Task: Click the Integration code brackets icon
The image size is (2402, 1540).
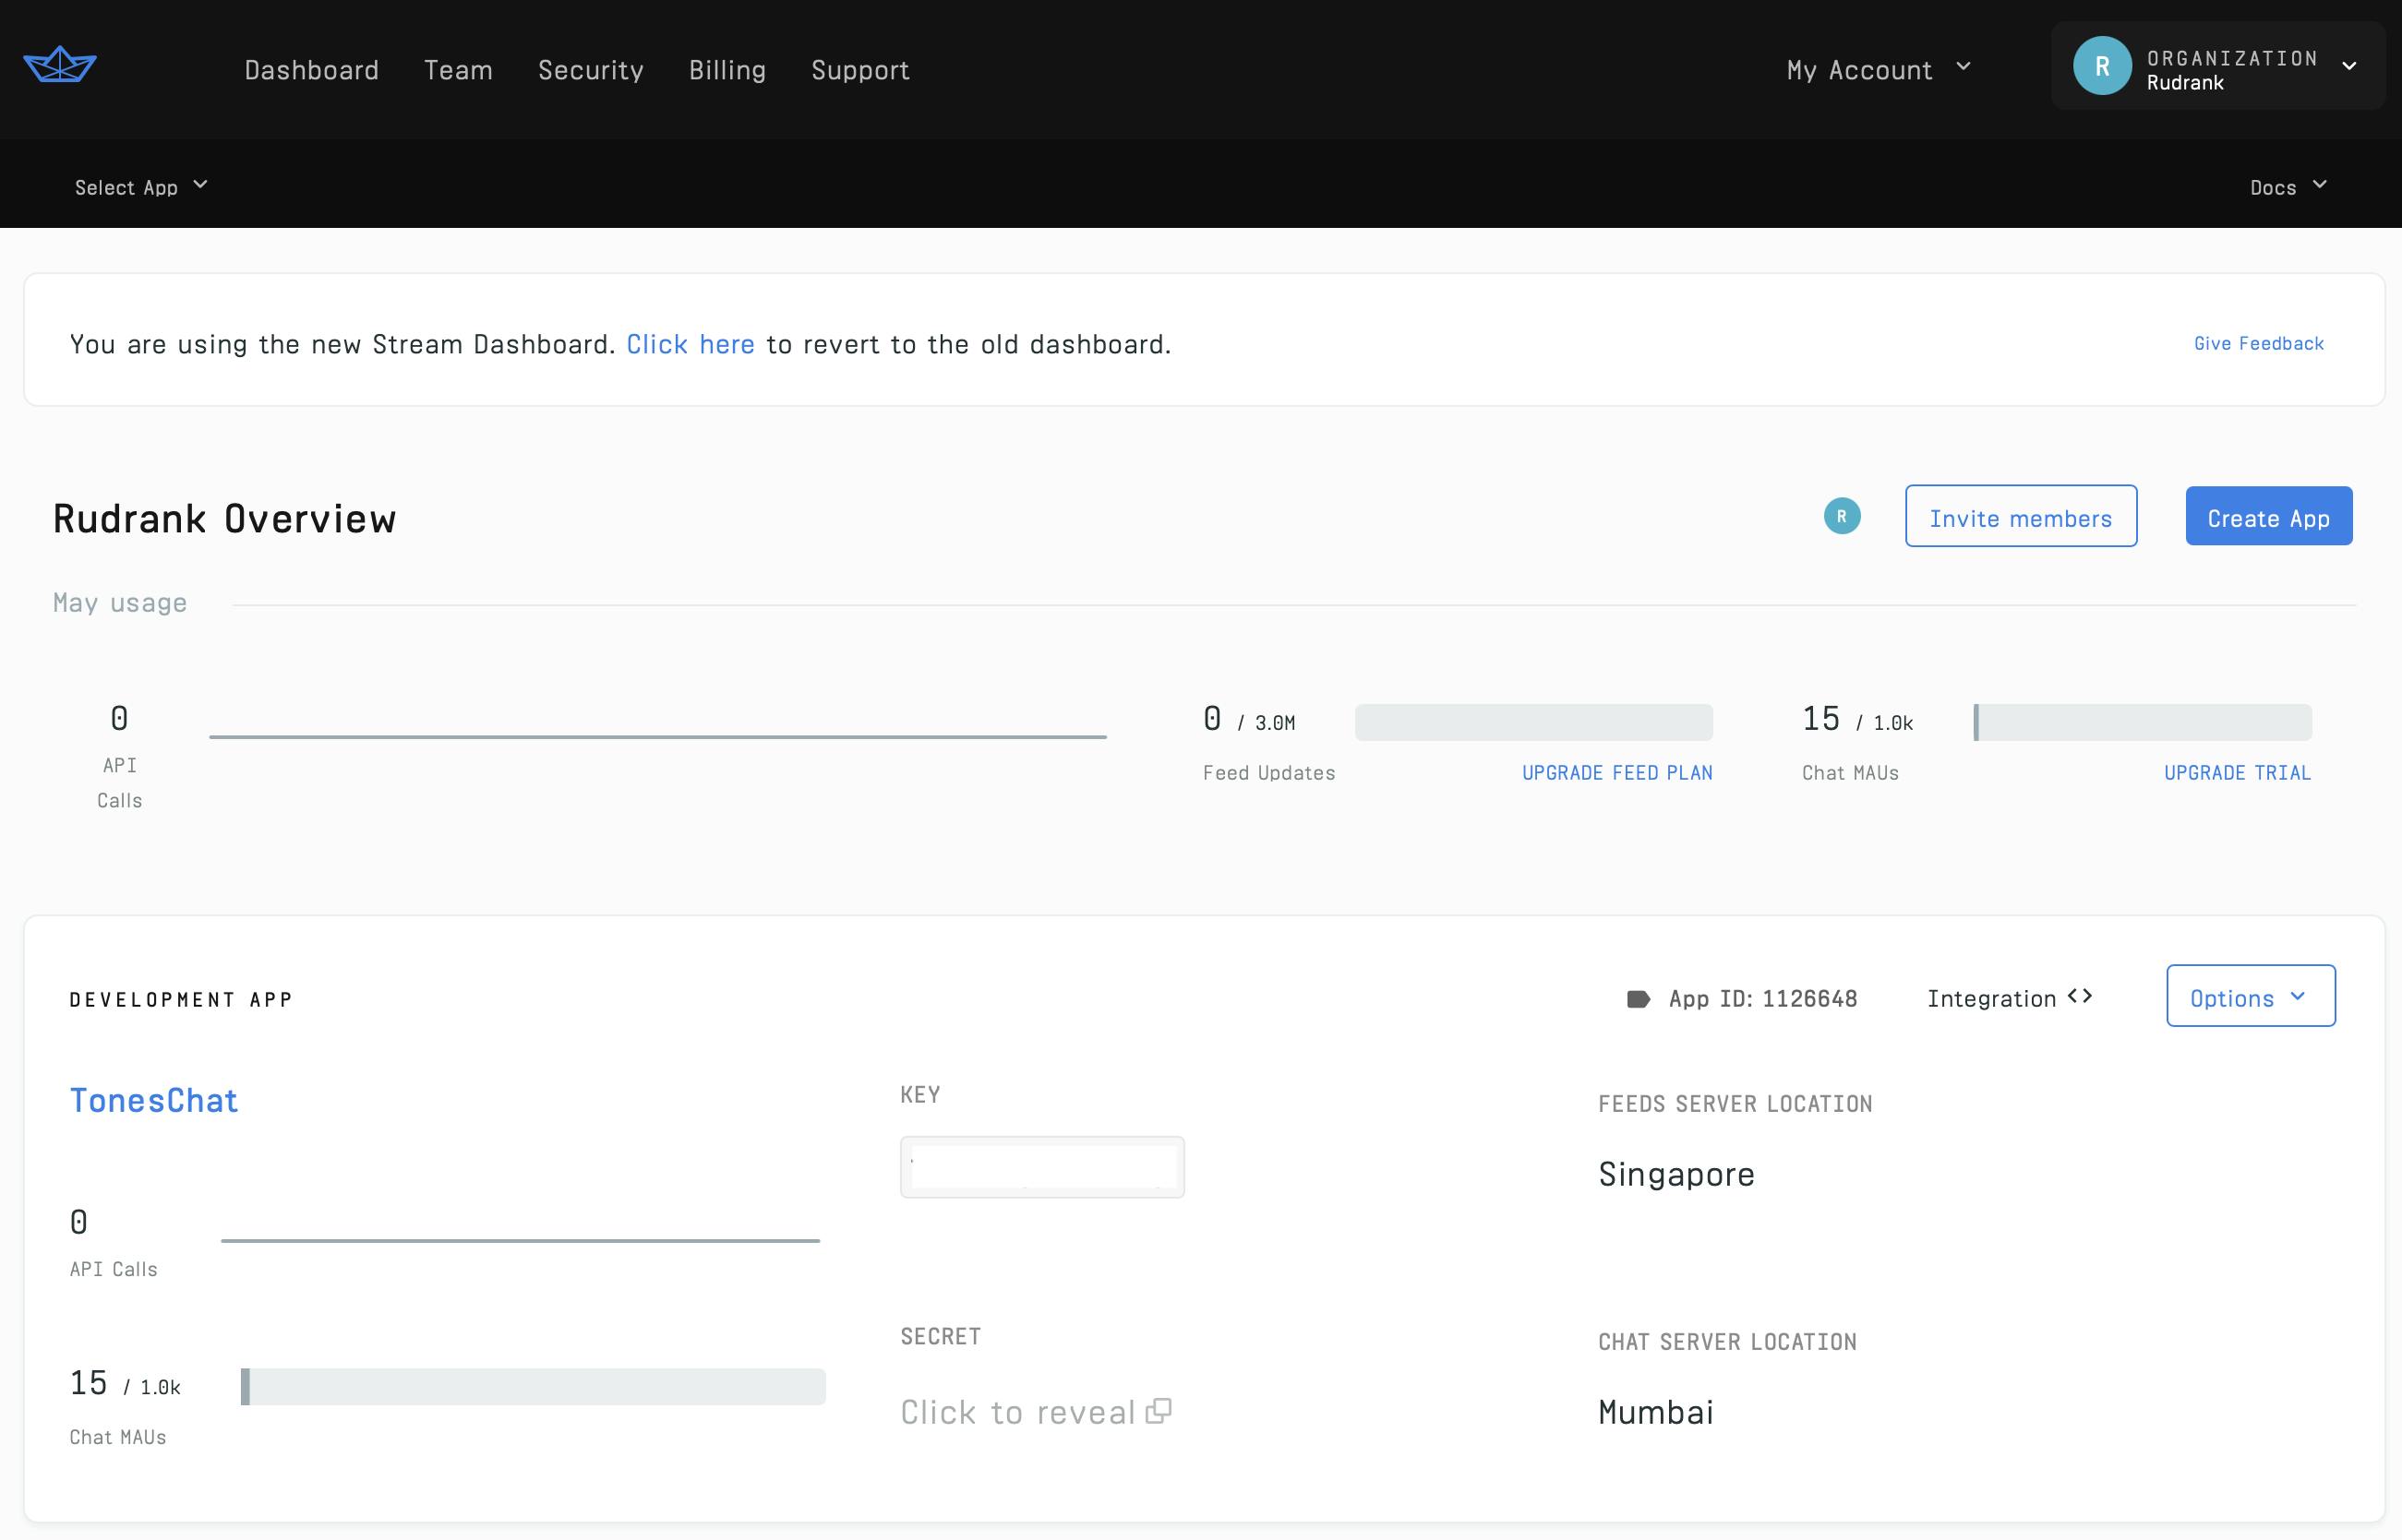Action: 2080,996
